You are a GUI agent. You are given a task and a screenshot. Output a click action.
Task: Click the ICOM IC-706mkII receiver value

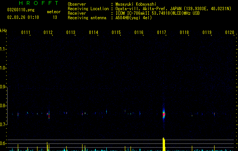tap(157, 13)
